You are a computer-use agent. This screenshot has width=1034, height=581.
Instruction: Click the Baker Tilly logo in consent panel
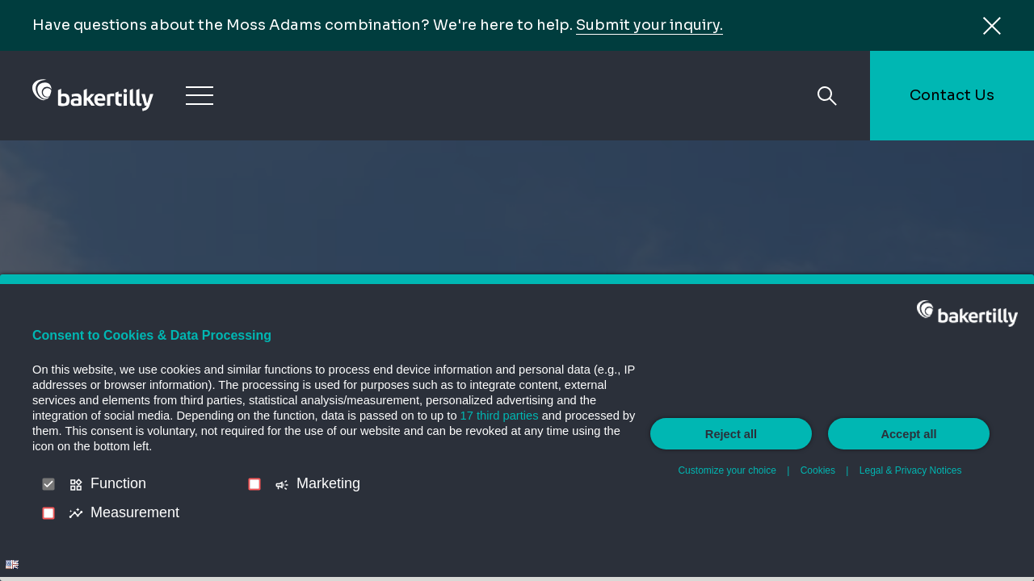[x=966, y=313]
